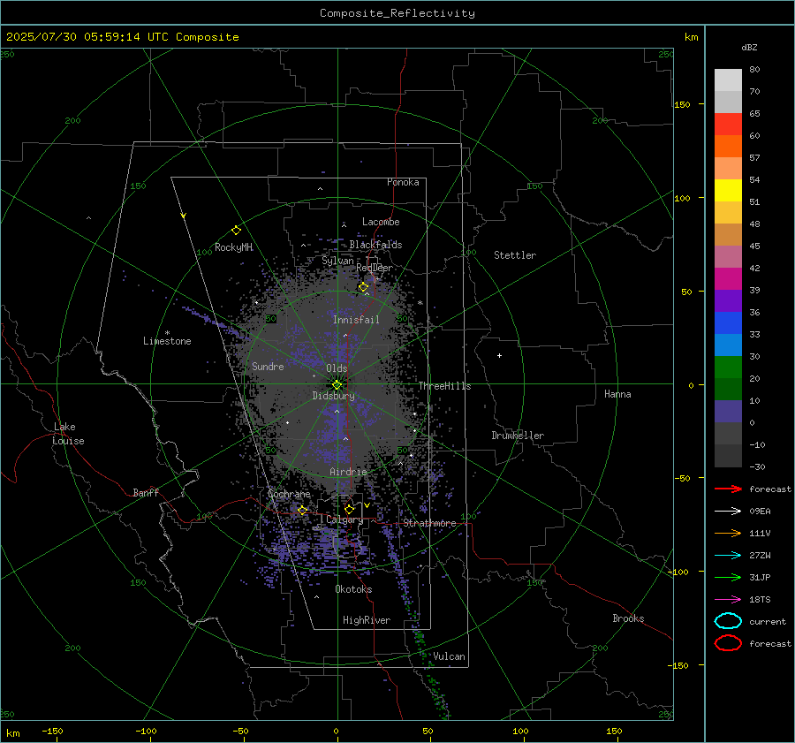Select the light gray 70-80 dBZ swatch

pyautogui.click(x=728, y=80)
